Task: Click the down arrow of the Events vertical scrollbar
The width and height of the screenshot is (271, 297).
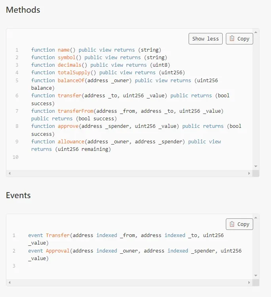Action: (x=256, y=275)
